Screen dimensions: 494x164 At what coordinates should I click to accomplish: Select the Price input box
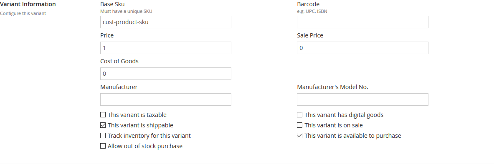click(x=166, y=48)
